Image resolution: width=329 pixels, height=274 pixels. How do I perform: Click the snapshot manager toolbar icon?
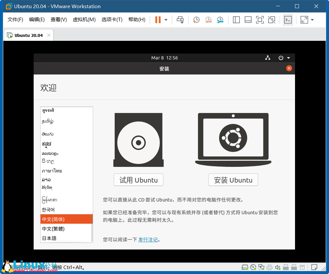(x=220, y=20)
